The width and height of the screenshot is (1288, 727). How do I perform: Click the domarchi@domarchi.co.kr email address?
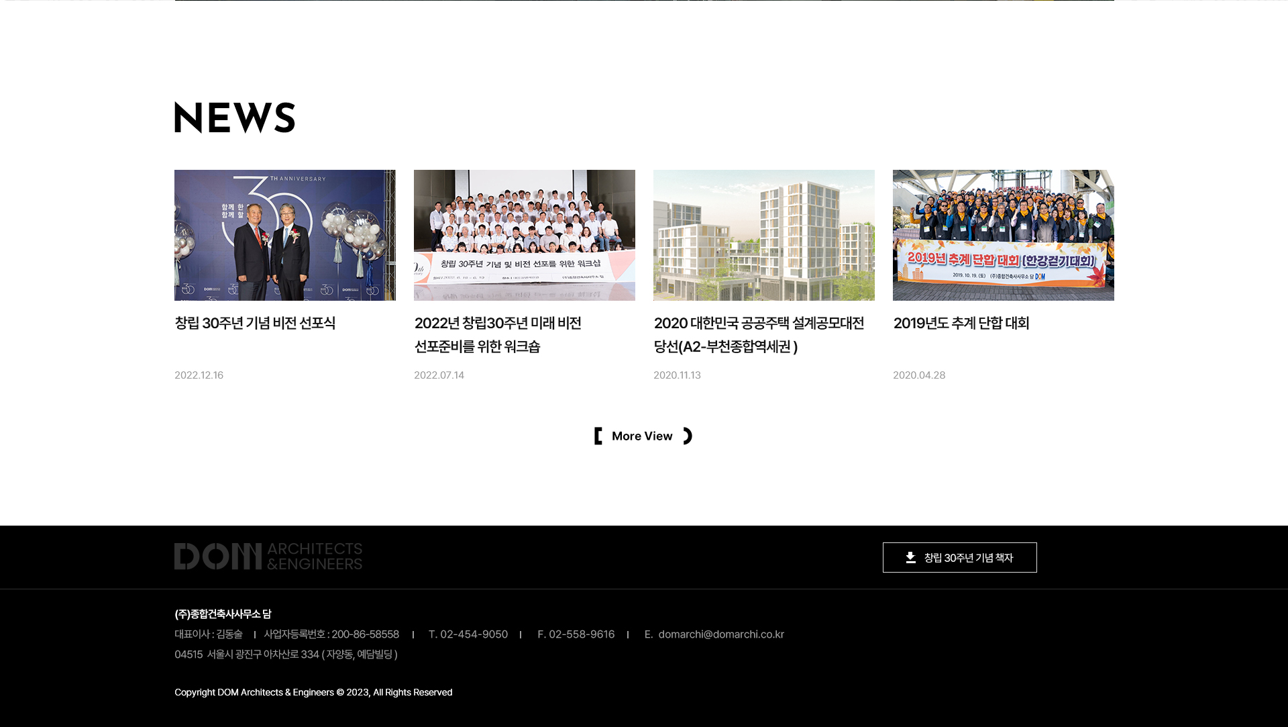pyautogui.click(x=720, y=634)
